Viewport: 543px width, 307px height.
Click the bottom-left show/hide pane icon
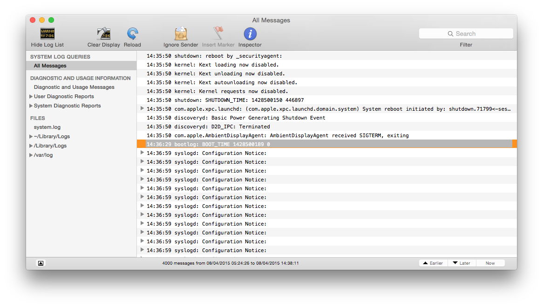click(x=41, y=263)
